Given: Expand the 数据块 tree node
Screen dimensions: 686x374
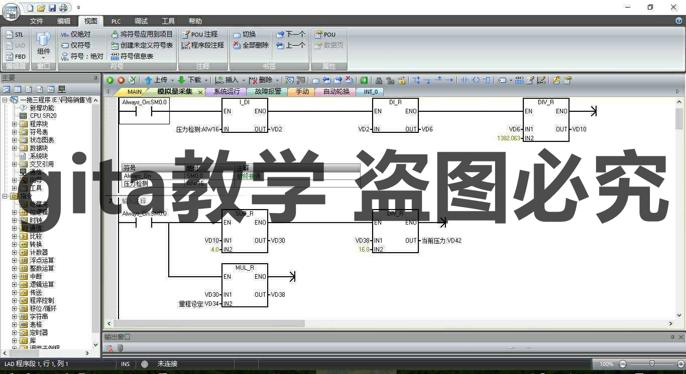Looking at the screenshot, I should [x=15, y=148].
